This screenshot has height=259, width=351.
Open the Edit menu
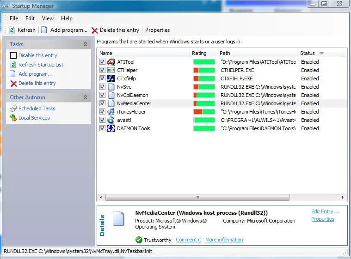click(30, 18)
